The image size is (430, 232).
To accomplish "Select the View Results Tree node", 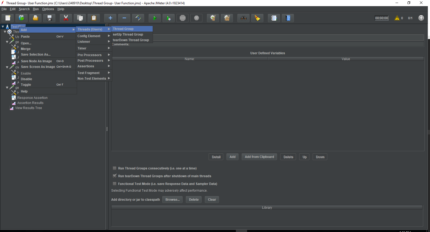I will pos(28,108).
